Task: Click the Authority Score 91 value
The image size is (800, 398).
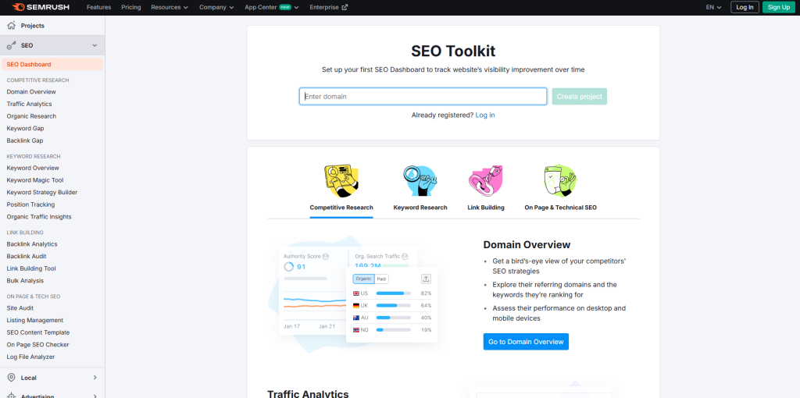Action: pos(301,267)
